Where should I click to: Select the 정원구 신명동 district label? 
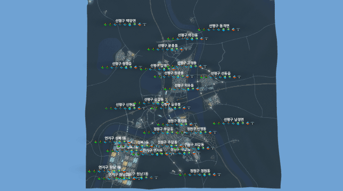tap(196, 129)
